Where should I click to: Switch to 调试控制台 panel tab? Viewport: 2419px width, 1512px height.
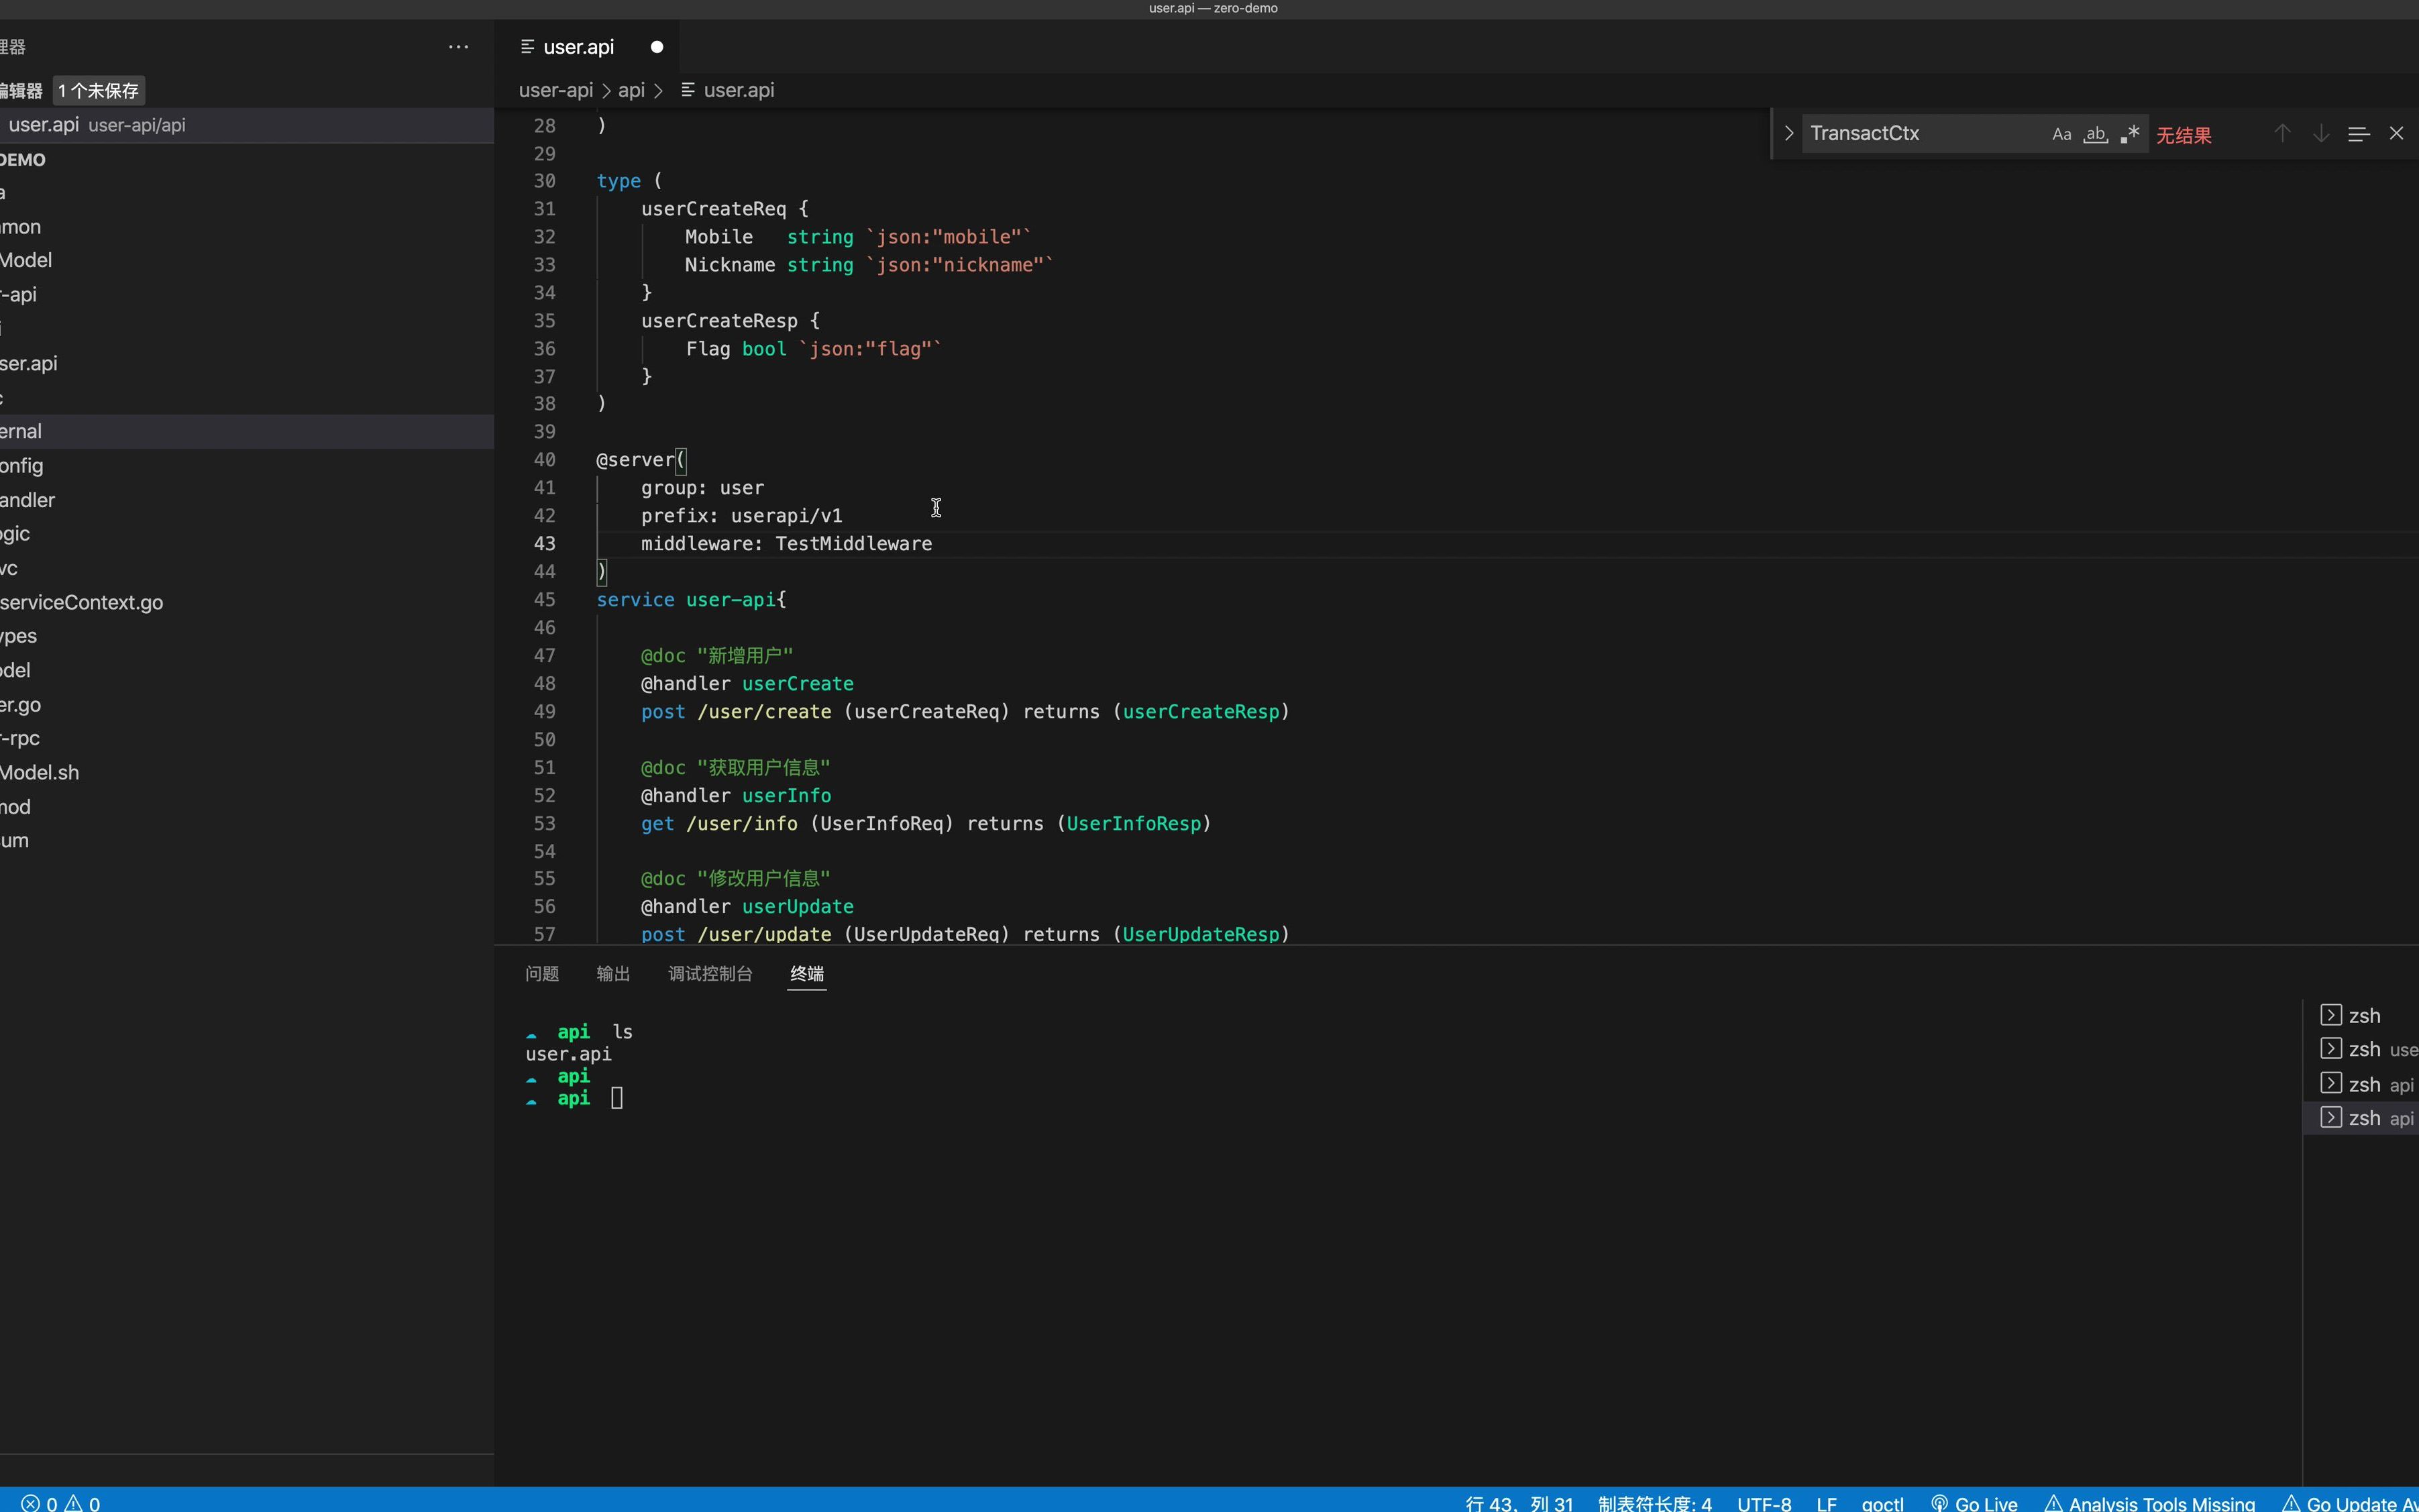tap(710, 973)
